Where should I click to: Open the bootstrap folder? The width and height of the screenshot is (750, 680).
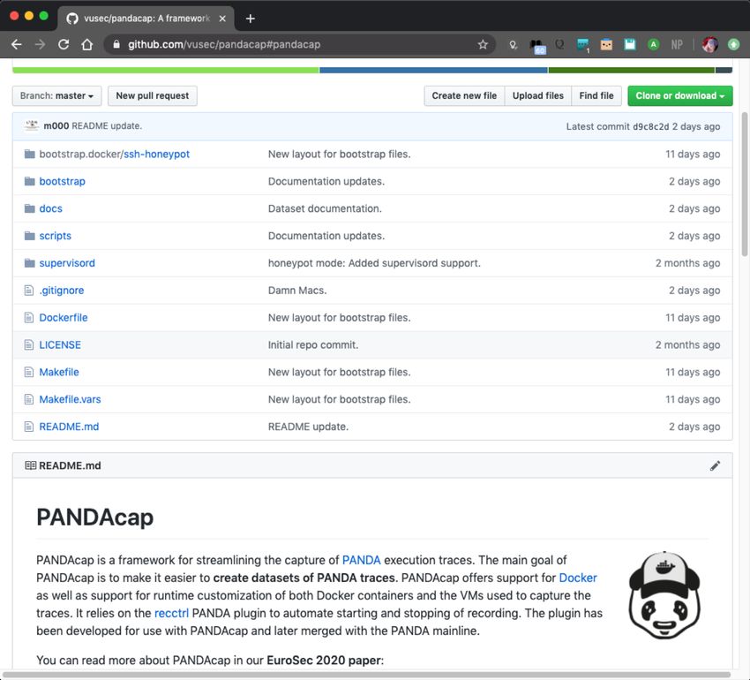click(62, 182)
